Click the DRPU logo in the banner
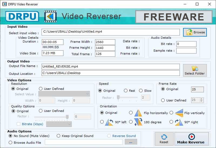The width and height of the screenshot is (216, 148). [x=22, y=16]
